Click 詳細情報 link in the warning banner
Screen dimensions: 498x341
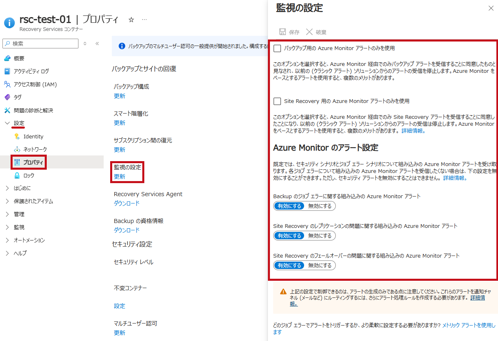(x=477, y=298)
